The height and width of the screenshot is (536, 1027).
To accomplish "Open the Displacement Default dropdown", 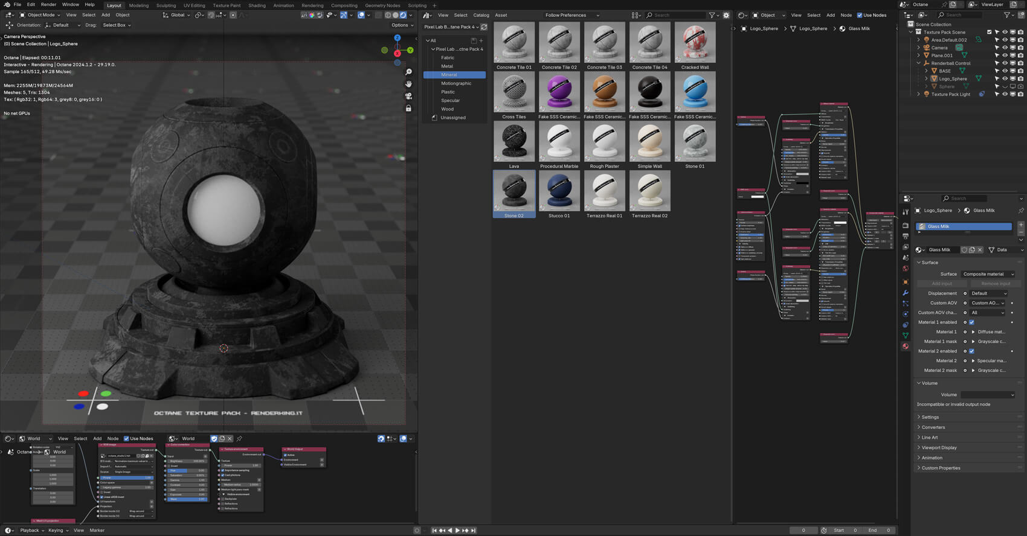I will [x=989, y=293].
